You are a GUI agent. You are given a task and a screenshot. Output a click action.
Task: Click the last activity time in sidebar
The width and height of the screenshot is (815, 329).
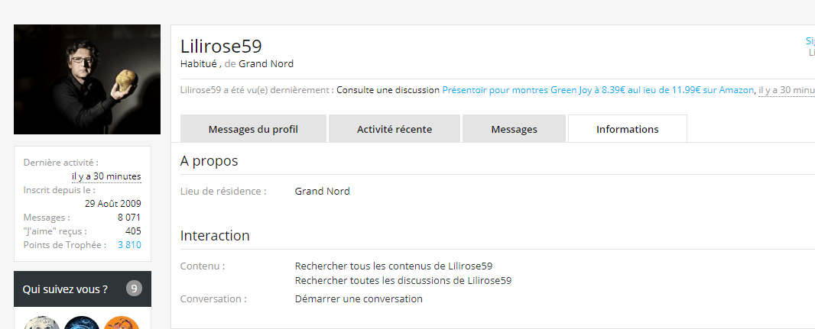(106, 176)
